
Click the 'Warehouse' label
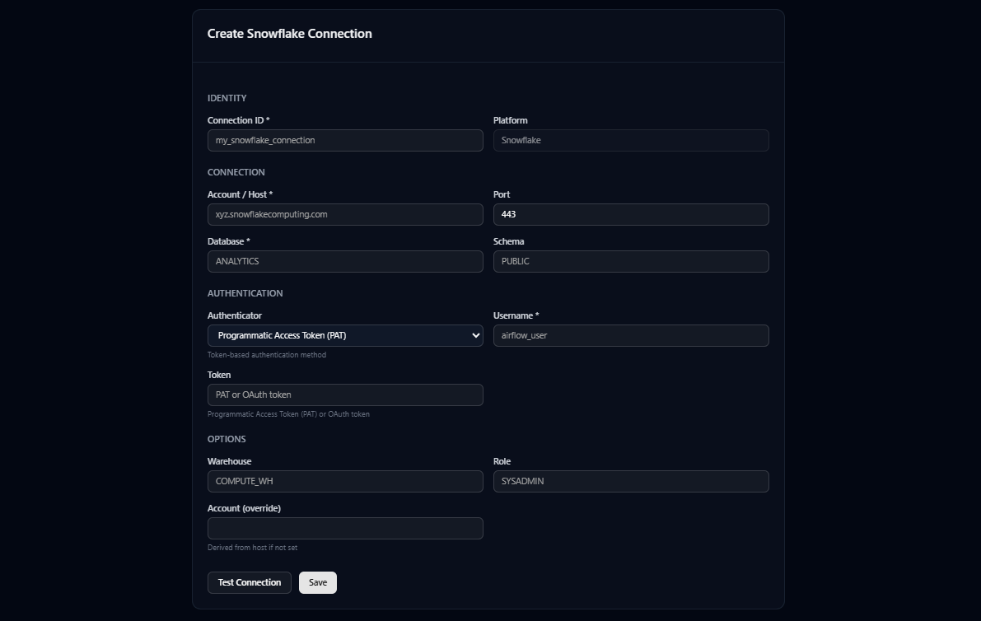click(x=229, y=461)
